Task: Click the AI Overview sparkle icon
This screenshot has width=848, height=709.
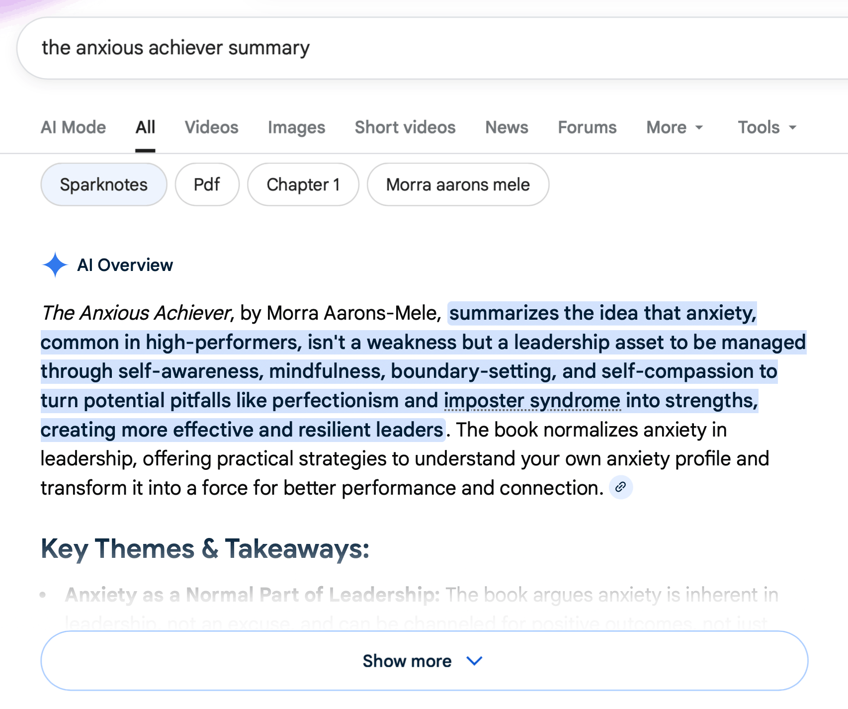Action: (55, 265)
